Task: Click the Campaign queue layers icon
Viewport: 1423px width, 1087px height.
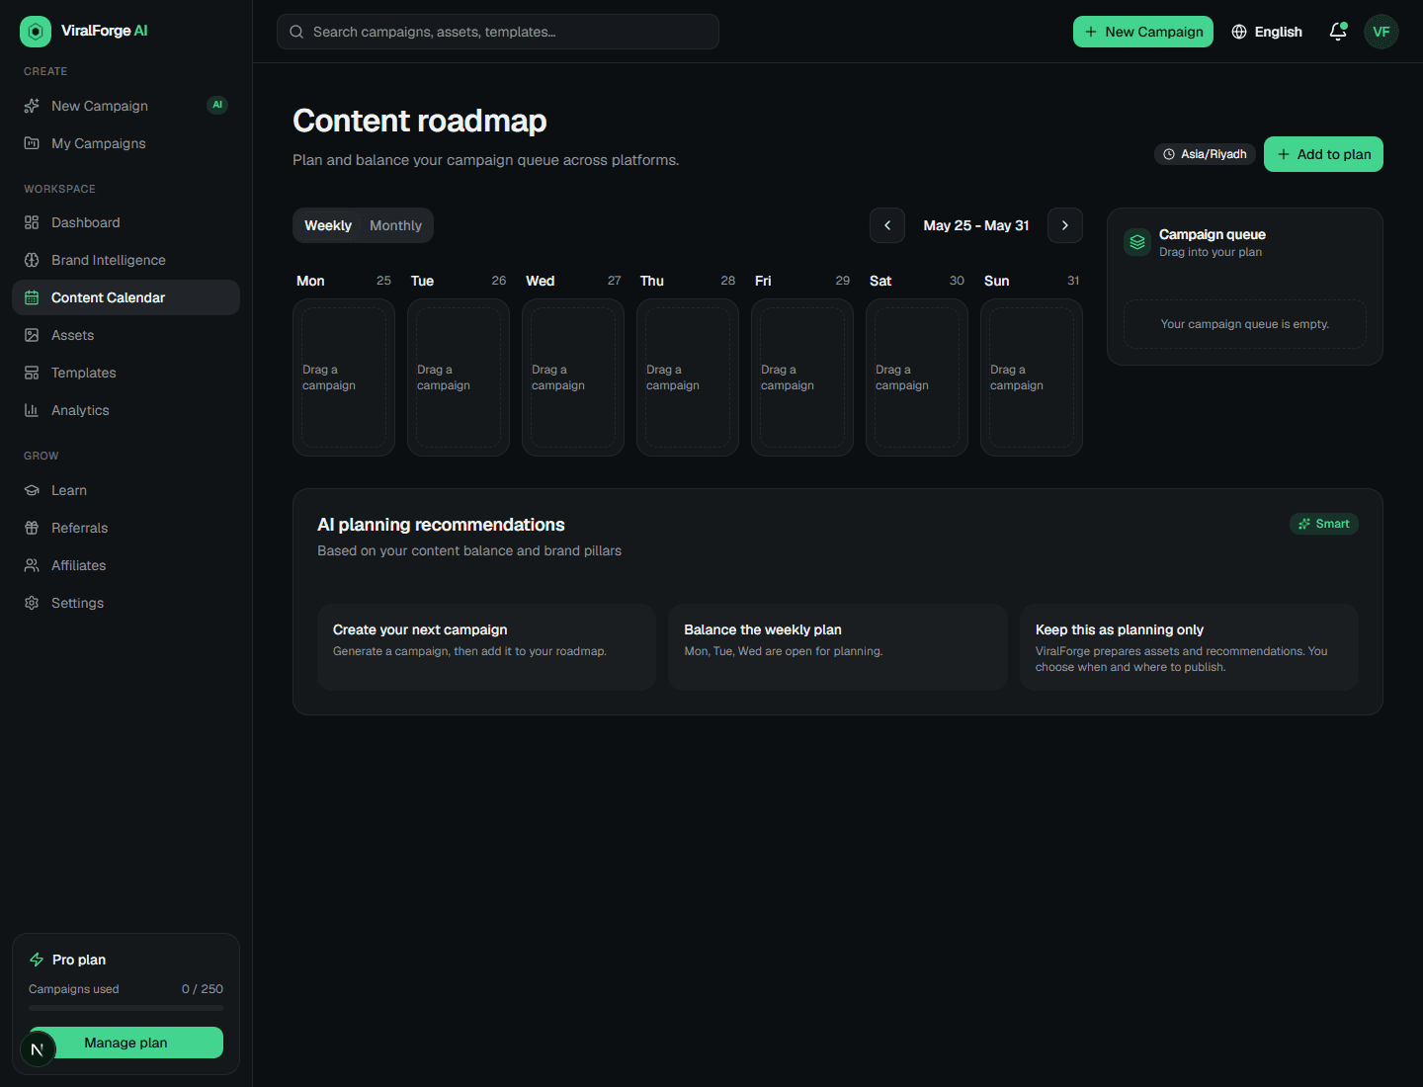Action: coord(1137,242)
